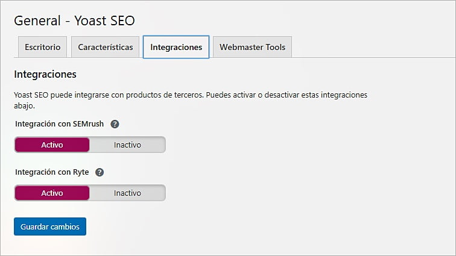Set Ryte integration to Activo
The image size is (456, 256).
coord(52,193)
